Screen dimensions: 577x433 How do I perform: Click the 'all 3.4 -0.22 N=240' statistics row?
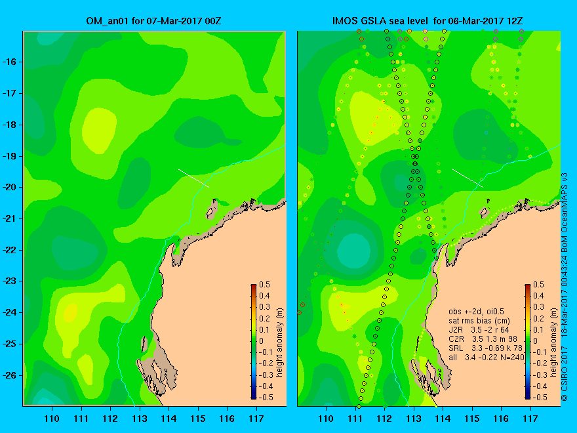487,358
